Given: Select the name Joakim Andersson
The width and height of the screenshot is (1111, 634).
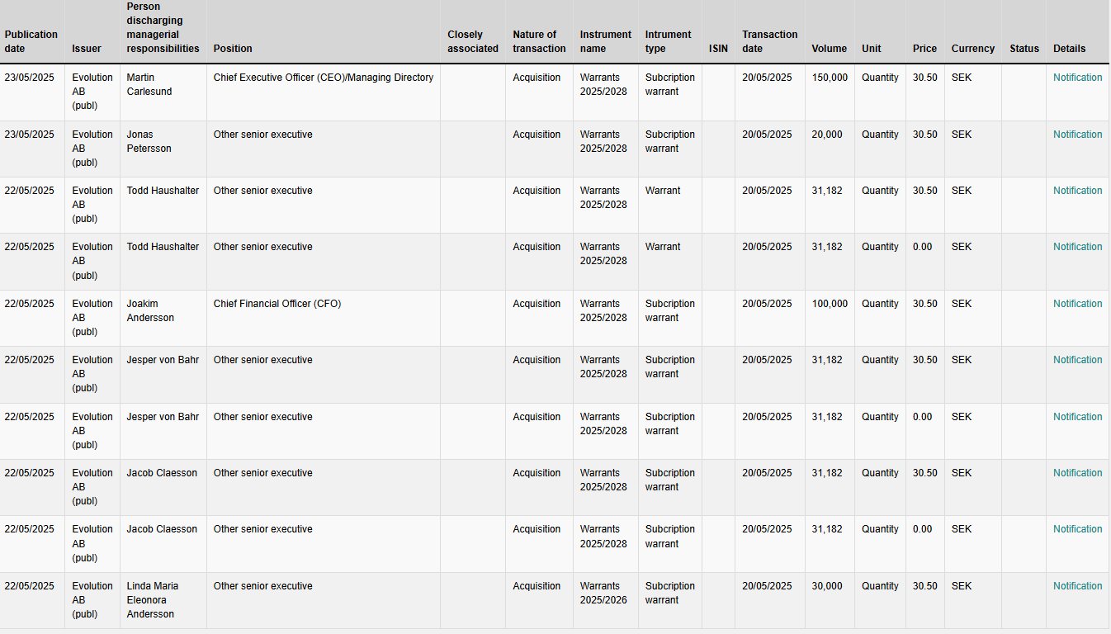Looking at the screenshot, I should coord(150,310).
